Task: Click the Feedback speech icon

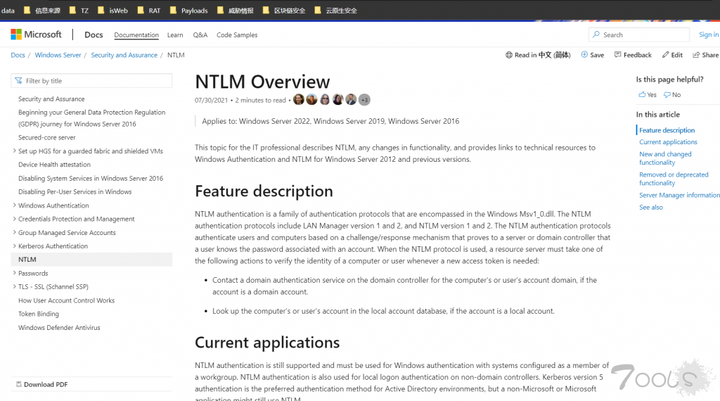Action: [x=617, y=55]
